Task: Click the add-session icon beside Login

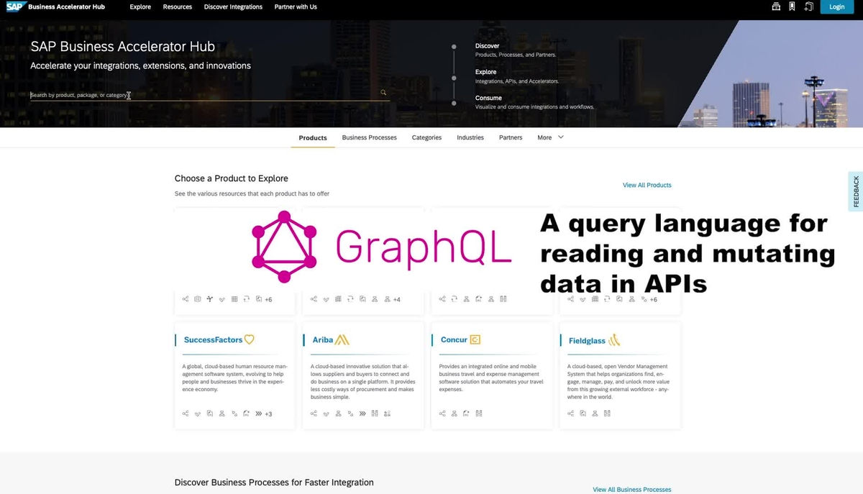Action: coord(808,6)
